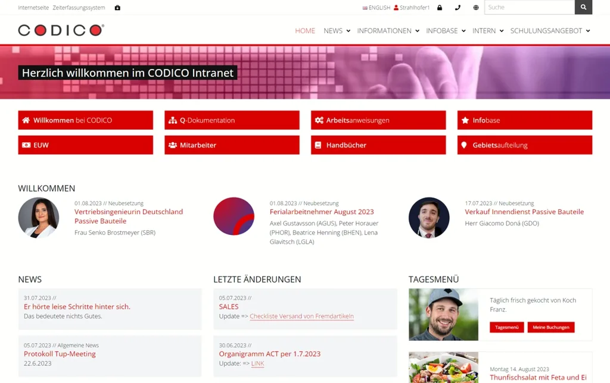Click the search magnifier button
The height and width of the screenshot is (383, 610).
(583, 7)
